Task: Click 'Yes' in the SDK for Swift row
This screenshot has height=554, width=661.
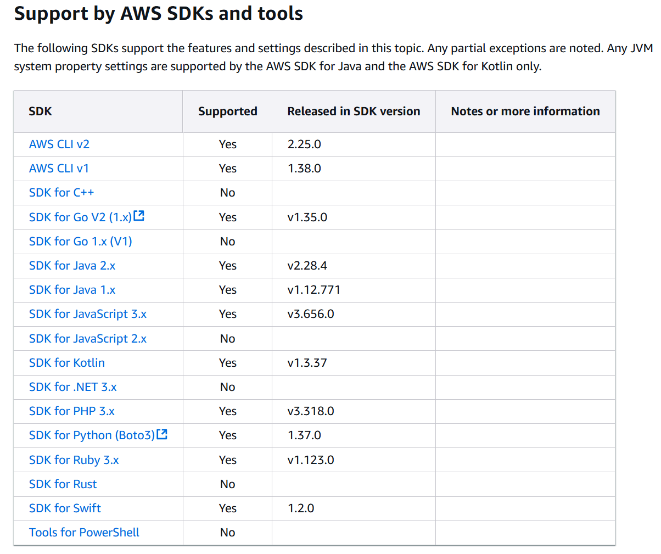Action: tap(227, 508)
